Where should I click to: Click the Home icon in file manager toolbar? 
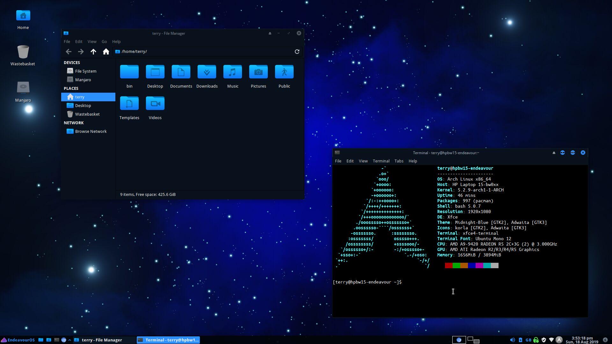click(106, 52)
